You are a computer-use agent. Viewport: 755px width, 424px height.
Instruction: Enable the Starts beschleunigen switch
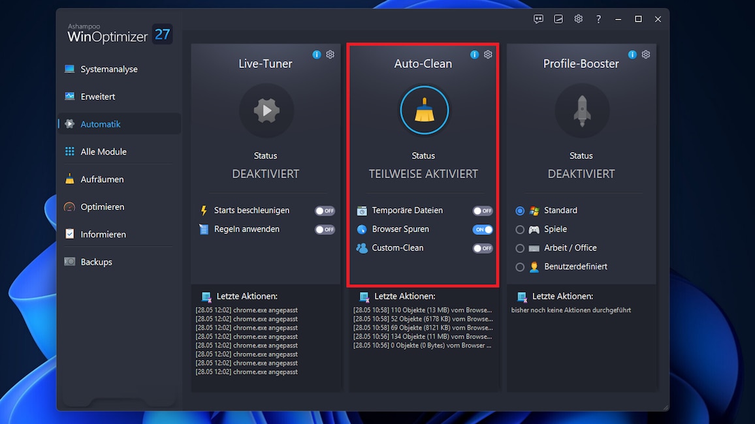point(325,211)
